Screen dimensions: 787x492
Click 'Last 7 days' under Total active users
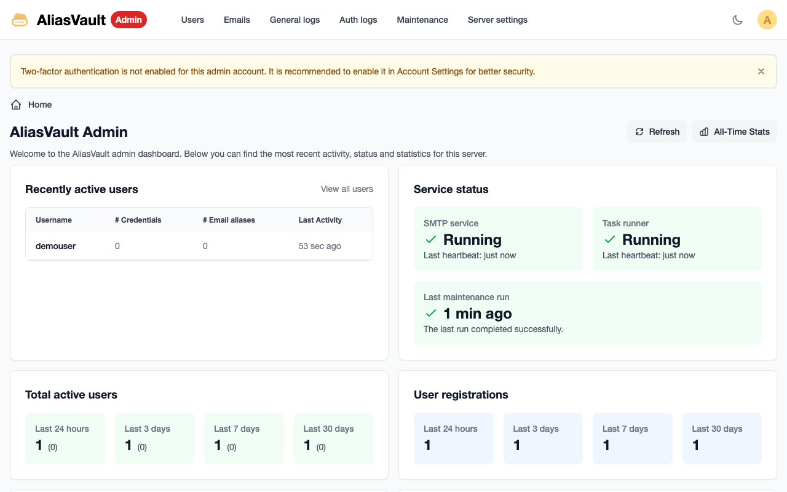click(x=237, y=429)
